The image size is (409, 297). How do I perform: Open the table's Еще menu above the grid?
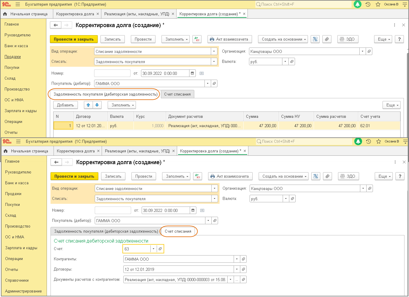pos(392,105)
